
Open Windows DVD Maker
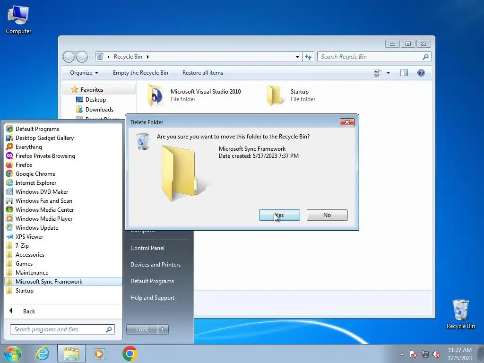(63, 192)
